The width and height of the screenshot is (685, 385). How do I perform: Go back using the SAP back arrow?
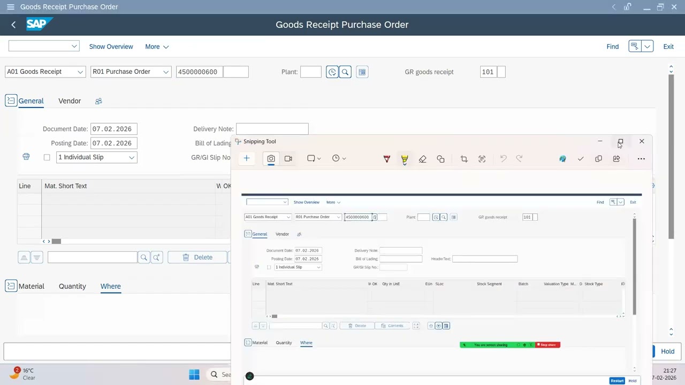[x=13, y=25]
